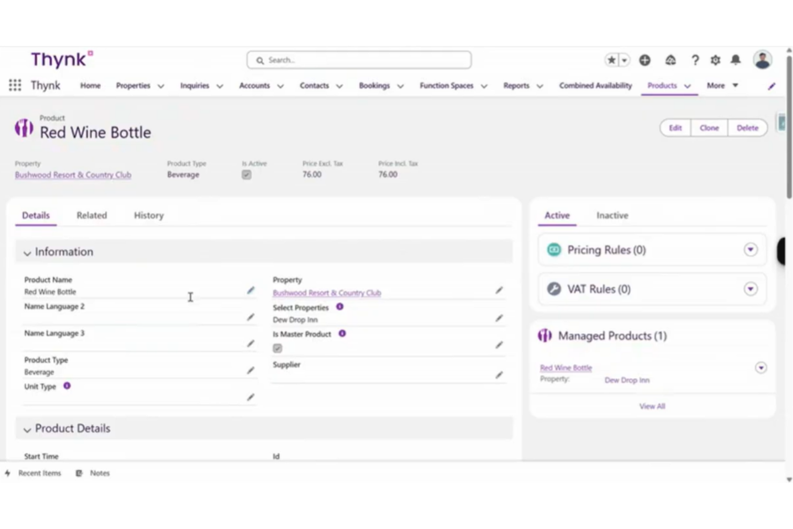
Task: Switch to the Related tab
Action: point(92,215)
